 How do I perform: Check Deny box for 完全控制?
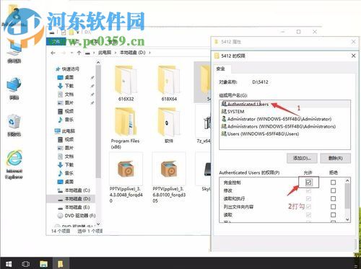coord(333,182)
